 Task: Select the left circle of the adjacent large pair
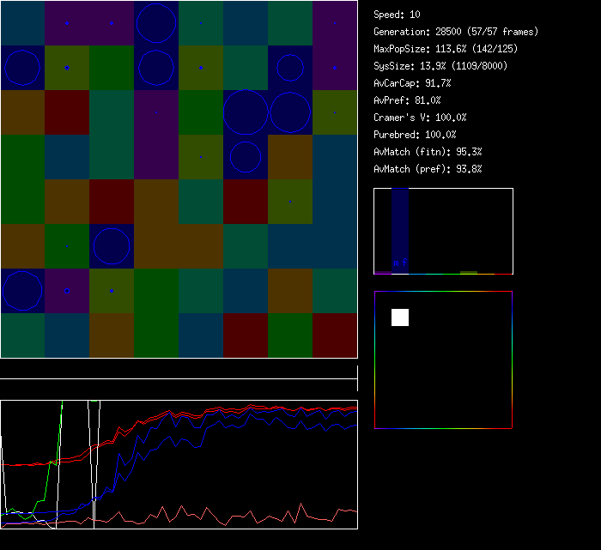pyautogui.click(x=246, y=112)
